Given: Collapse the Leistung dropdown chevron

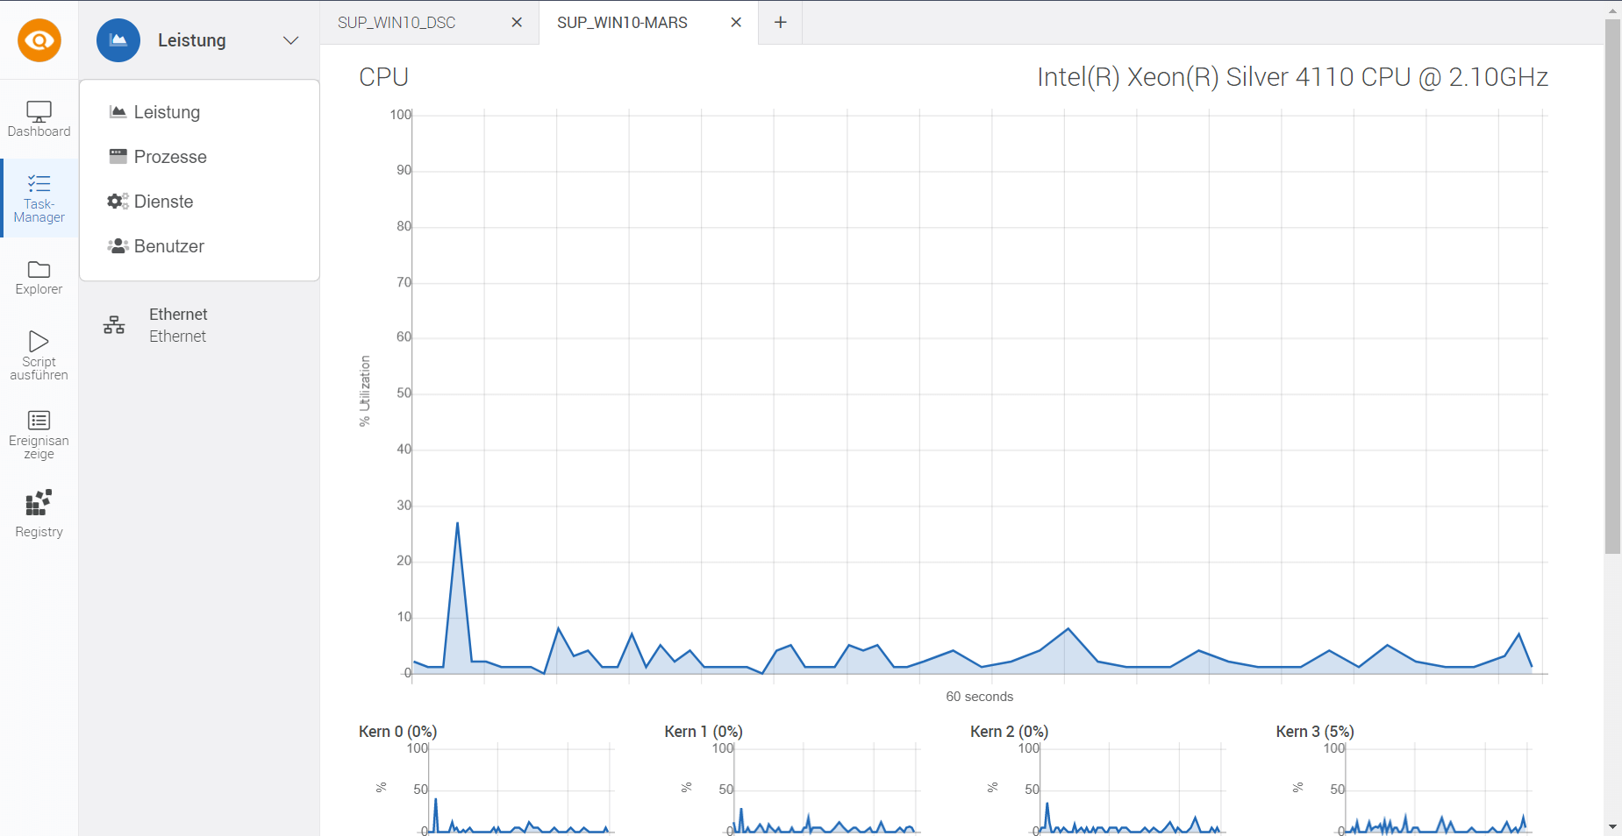Looking at the screenshot, I should 290,40.
